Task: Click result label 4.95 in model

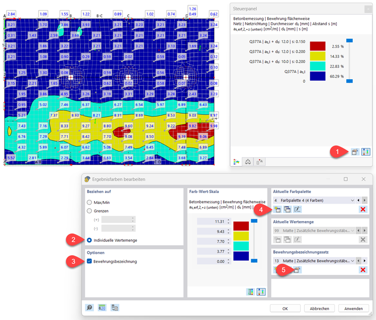Action: [x=64, y=93]
